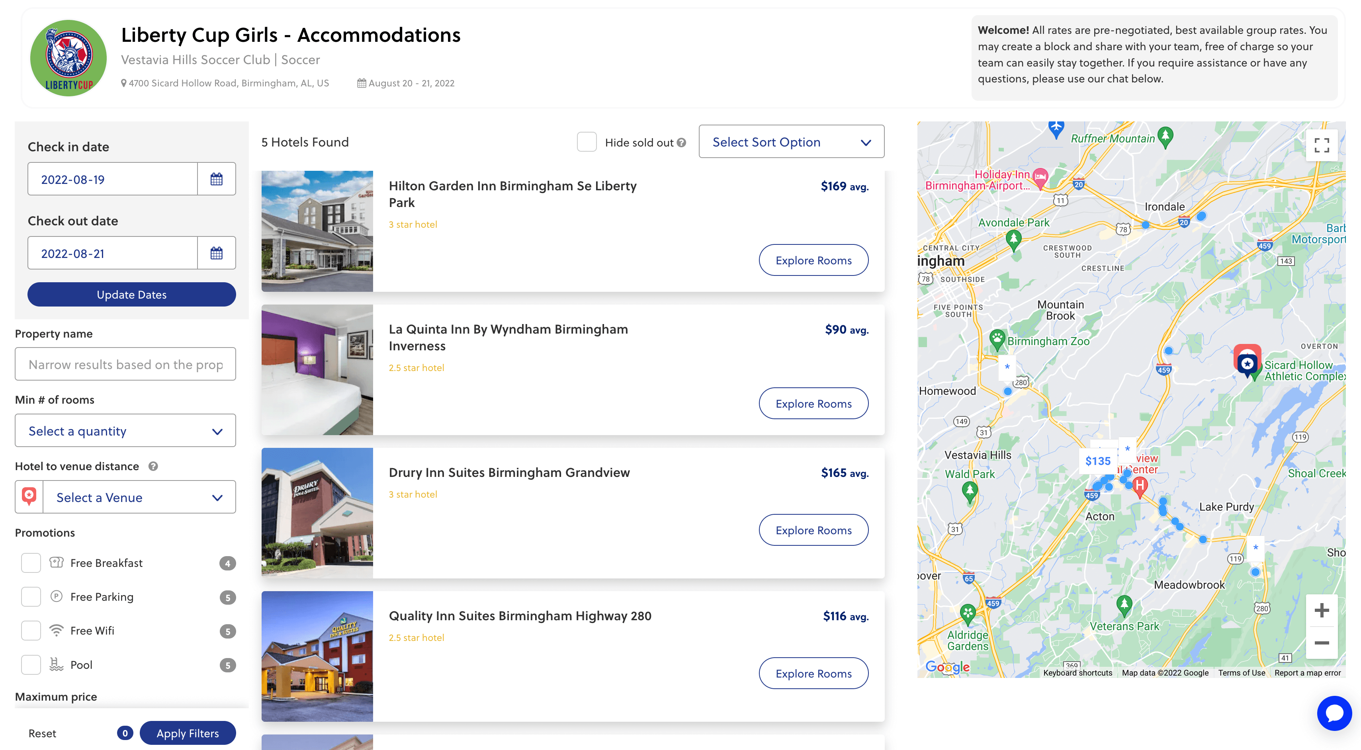The width and height of the screenshot is (1361, 750).
Task: Check the Free Parking promotion
Action: (x=31, y=597)
